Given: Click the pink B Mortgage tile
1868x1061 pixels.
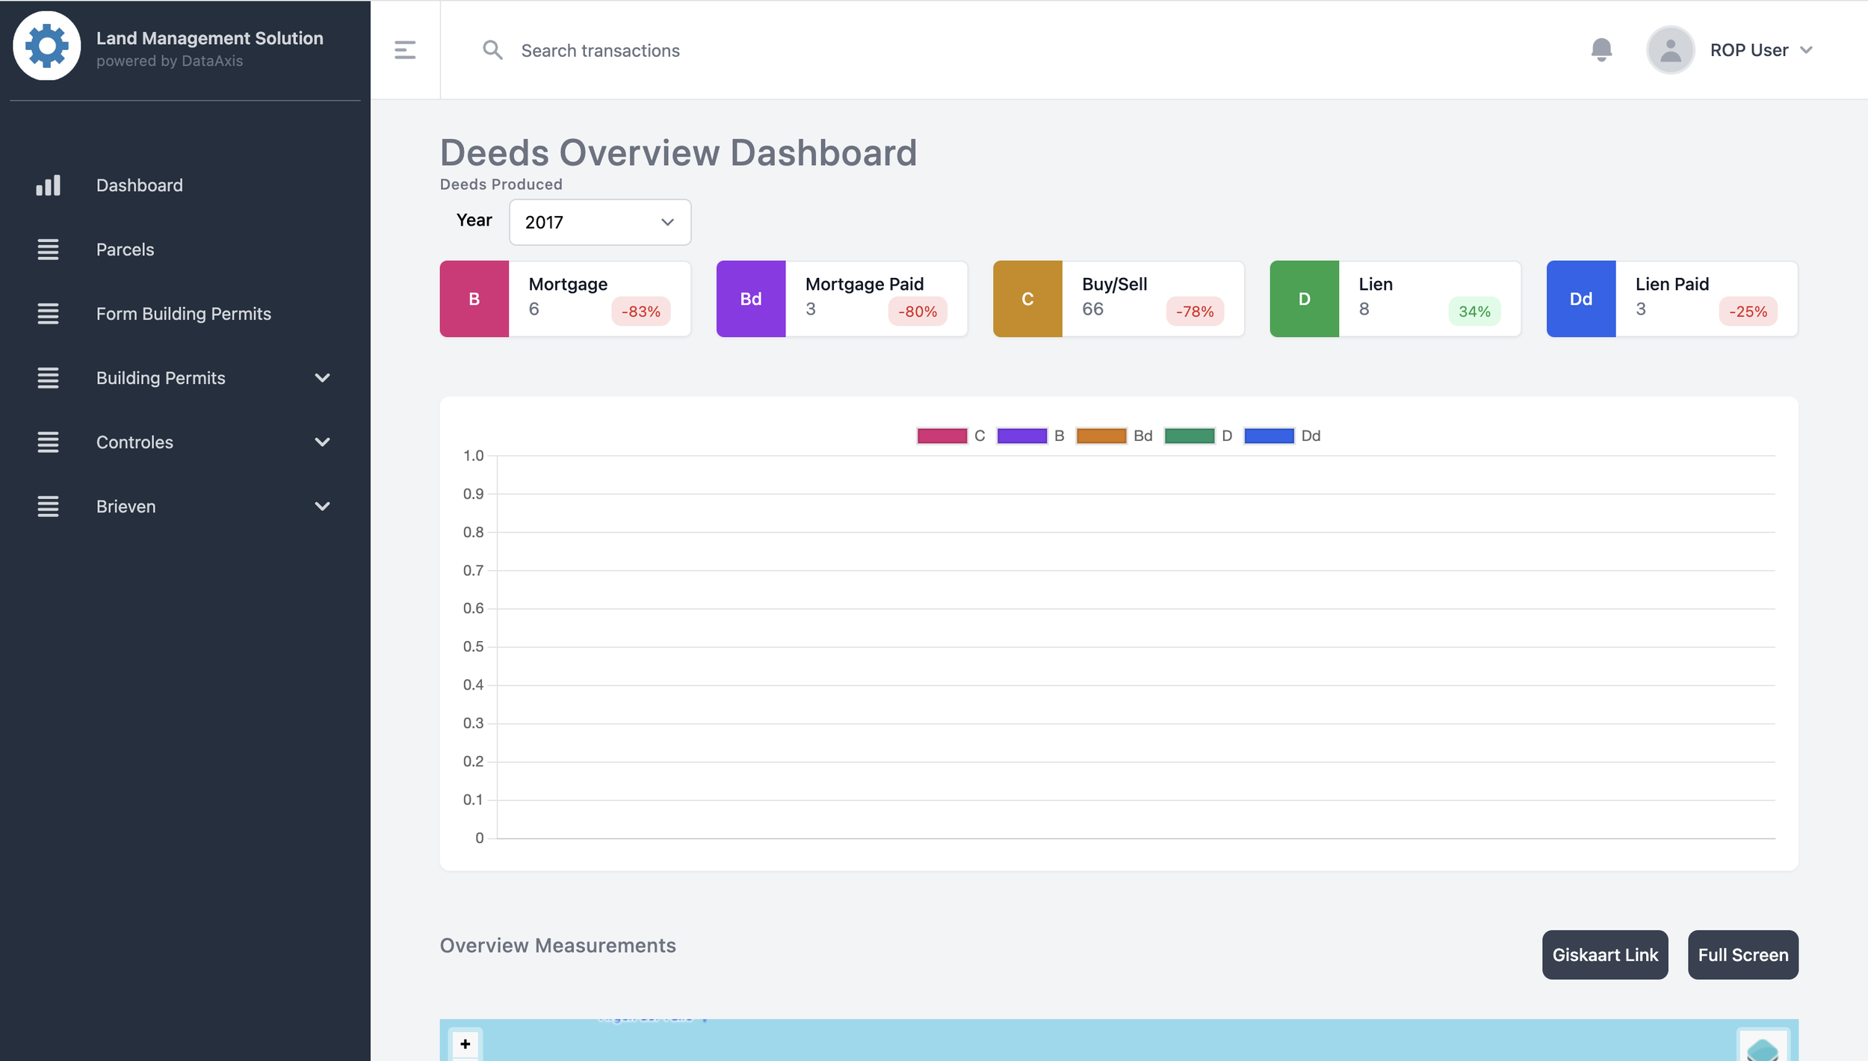Looking at the screenshot, I should click(474, 299).
